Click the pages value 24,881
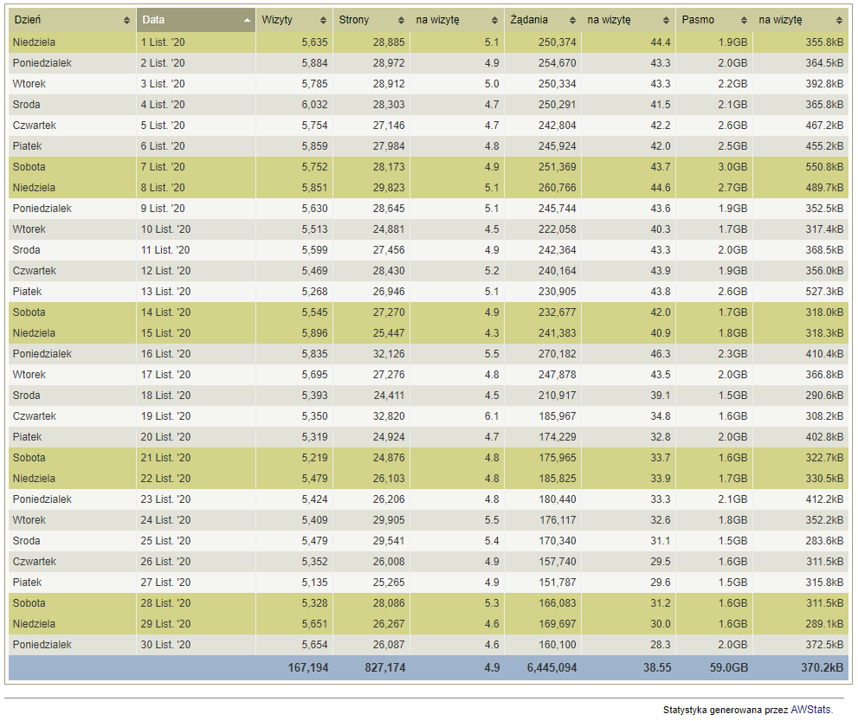 tap(389, 229)
